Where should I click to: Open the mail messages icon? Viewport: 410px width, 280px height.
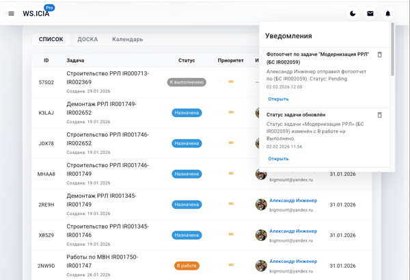coord(370,13)
